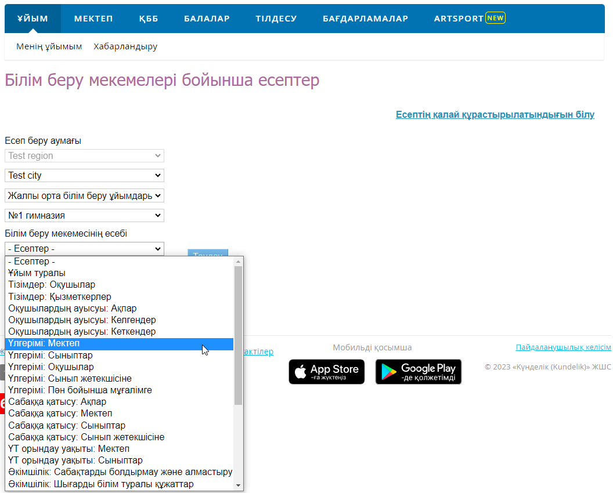Expand the Test city dropdown
This screenshot has height=493, width=613.
(84, 175)
